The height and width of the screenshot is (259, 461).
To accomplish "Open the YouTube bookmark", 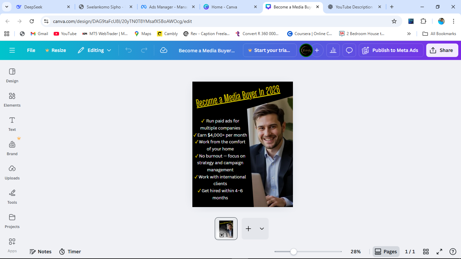I will 65,34.
